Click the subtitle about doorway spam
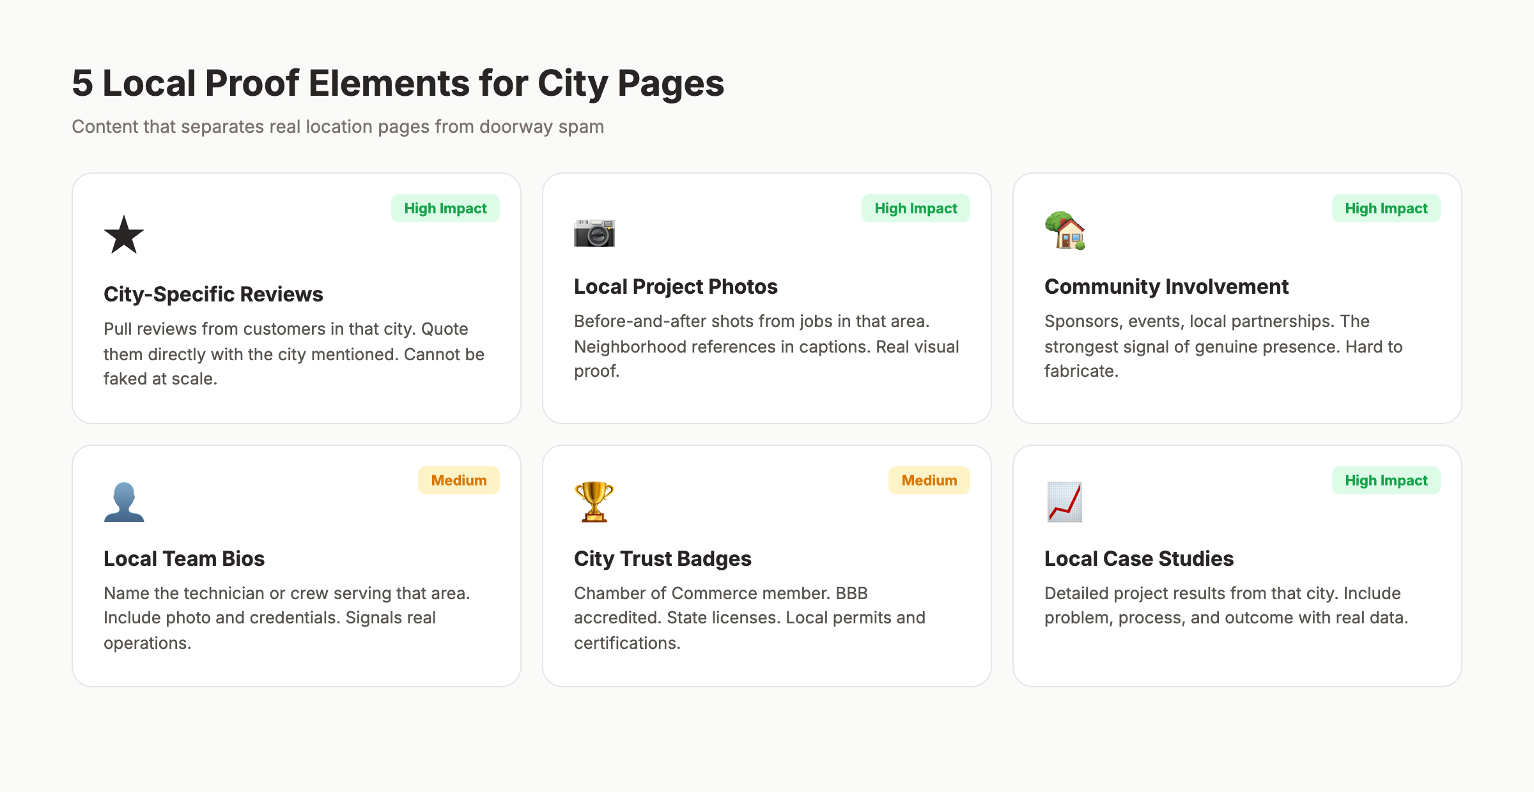The width and height of the screenshot is (1534, 792). (338, 126)
